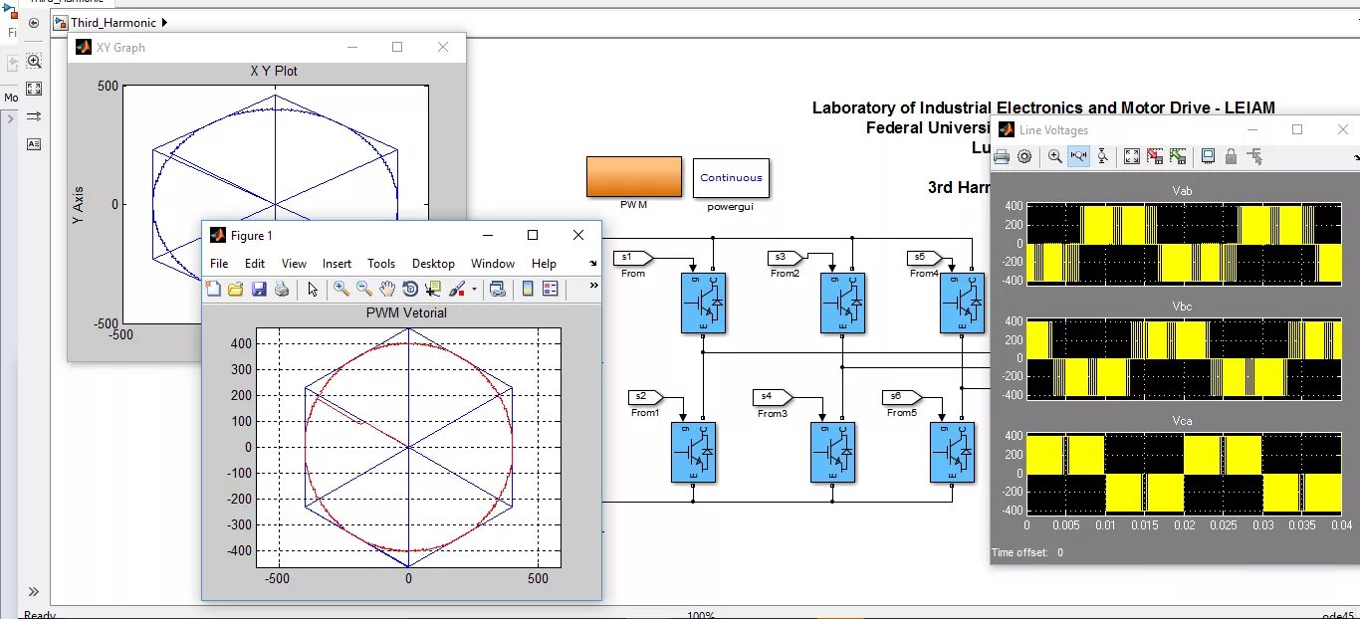Select the s2 From1 block

[x=646, y=397]
